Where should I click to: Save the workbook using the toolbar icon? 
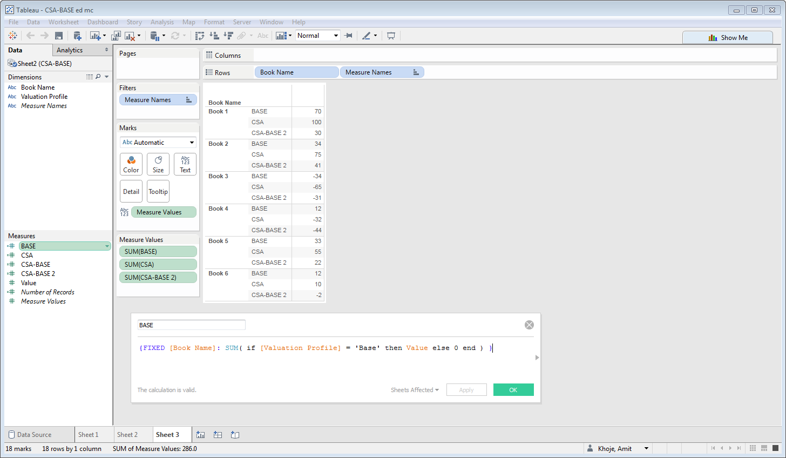(59, 35)
